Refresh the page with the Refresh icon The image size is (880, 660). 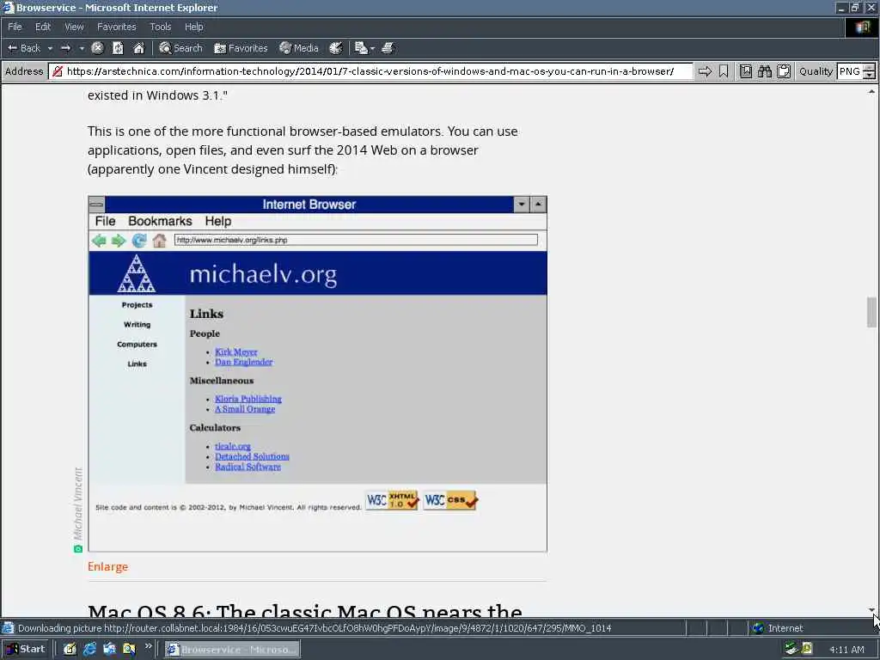[x=118, y=48]
